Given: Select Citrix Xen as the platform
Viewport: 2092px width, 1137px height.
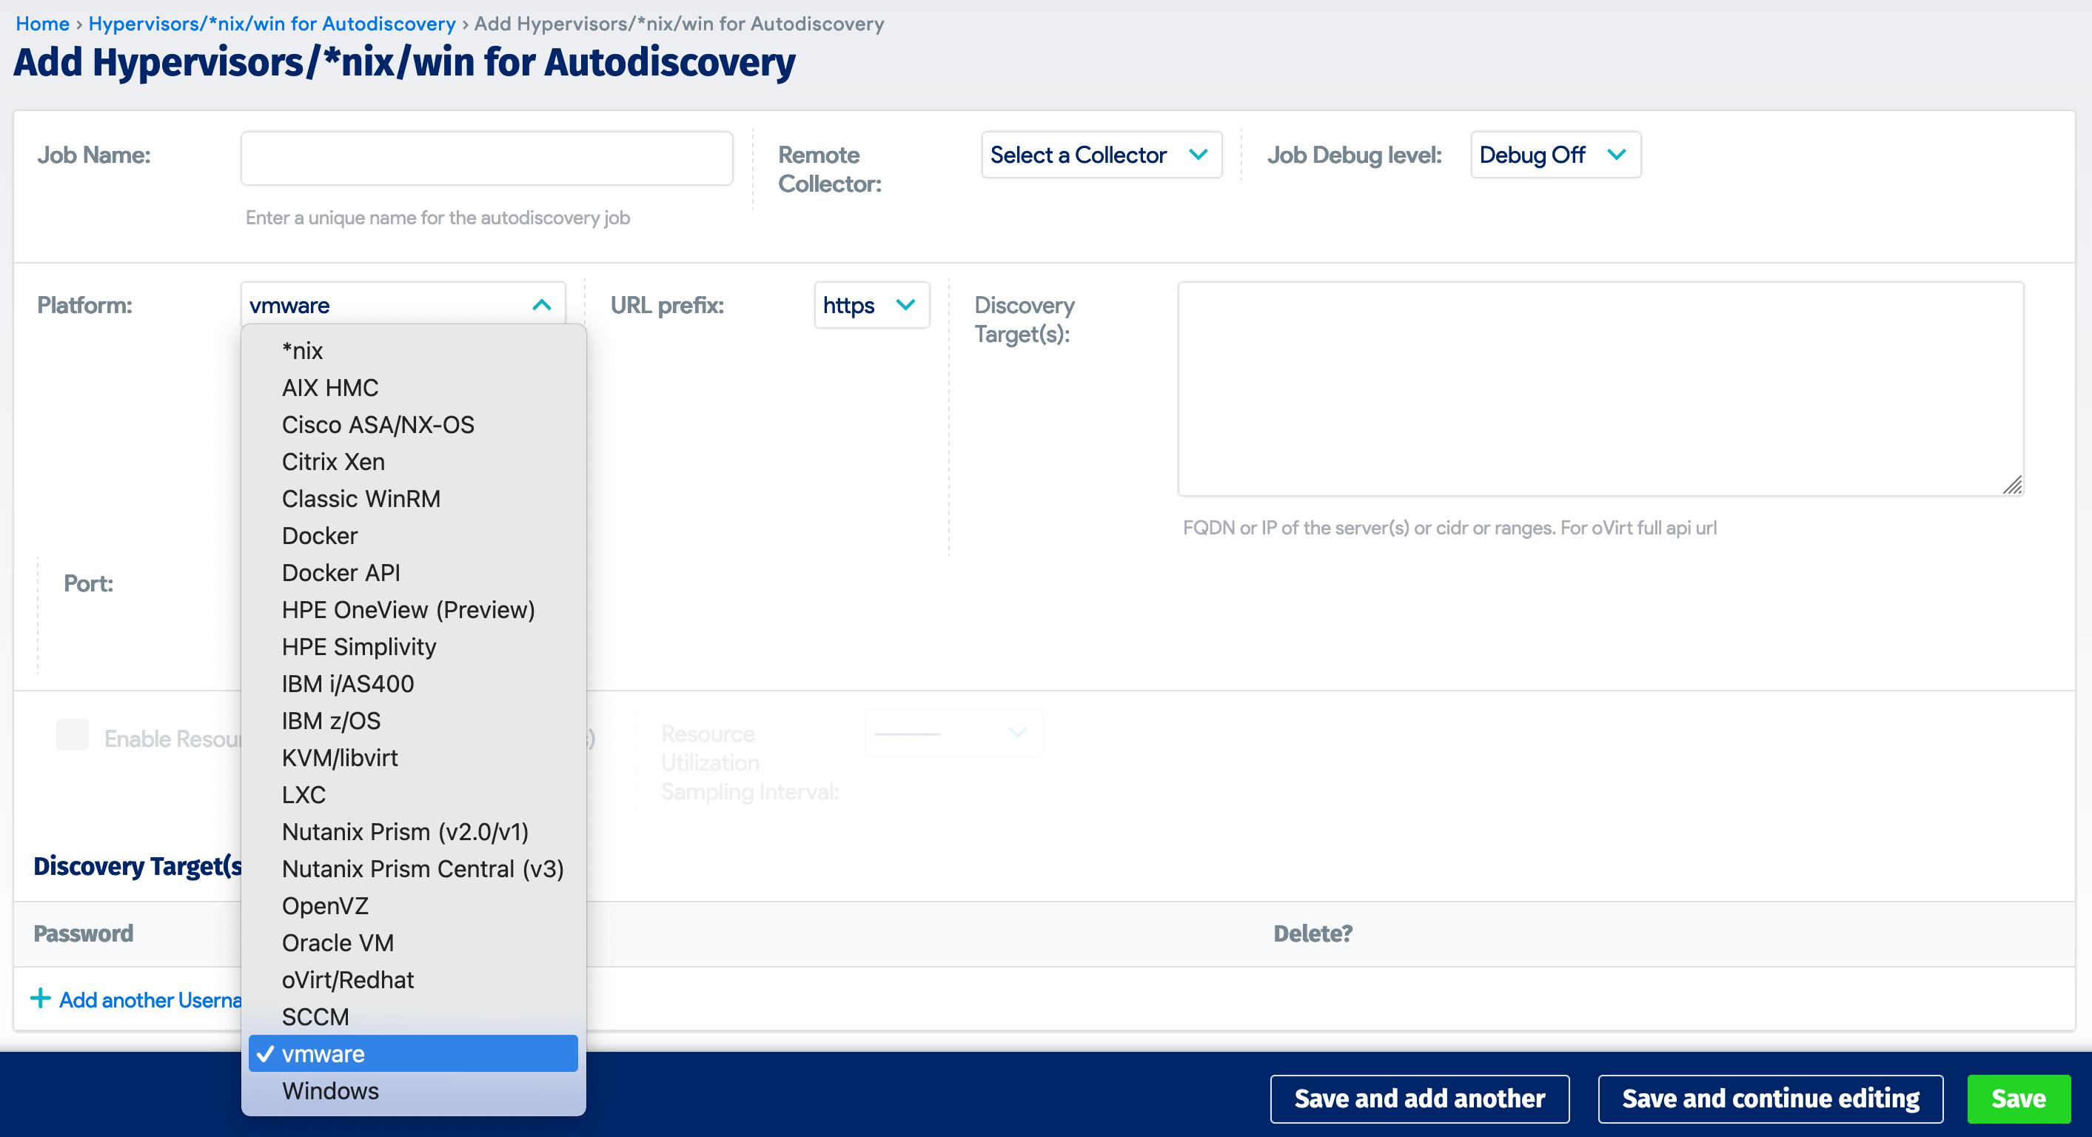Looking at the screenshot, I should 333,461.
